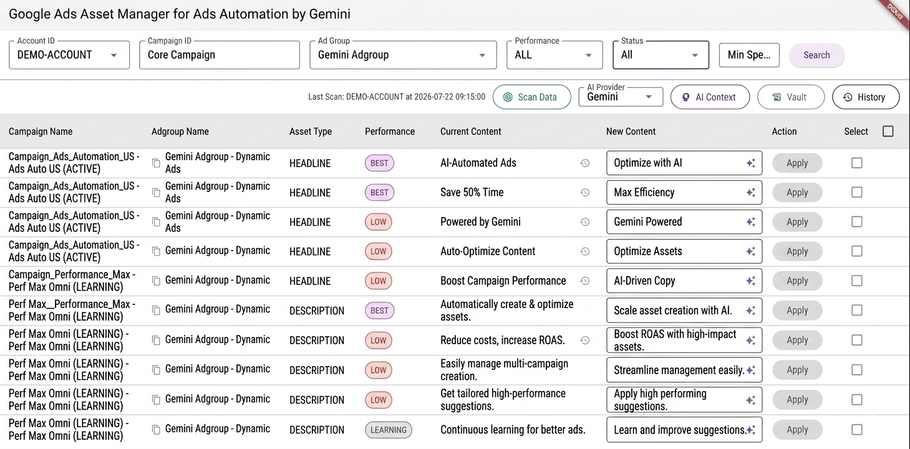Apply new content for Gemini Powered row
This screenshot has height=449, width=910.
797,222
